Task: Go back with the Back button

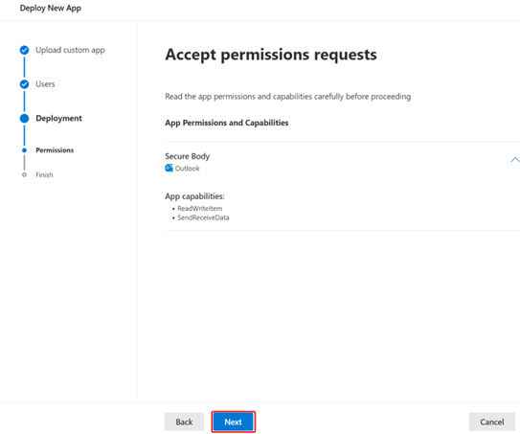Action: (184, 422)
